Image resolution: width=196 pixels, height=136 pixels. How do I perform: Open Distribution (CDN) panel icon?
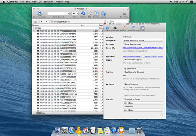(134, 28)
